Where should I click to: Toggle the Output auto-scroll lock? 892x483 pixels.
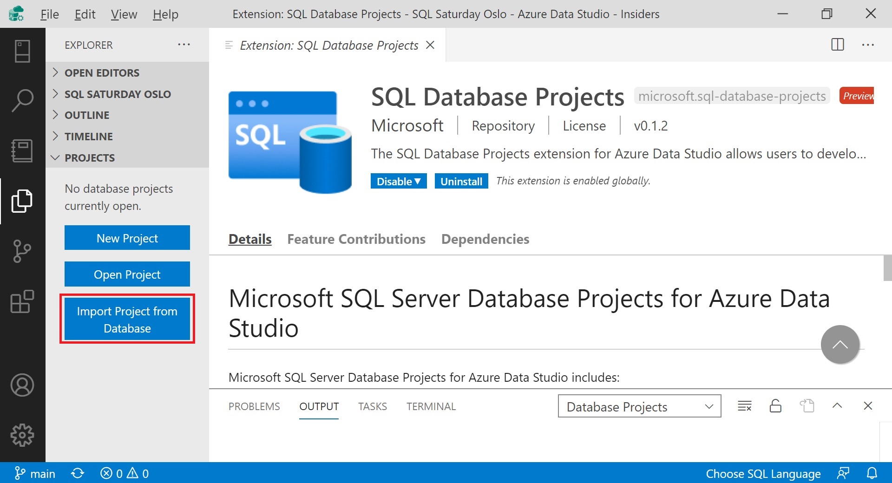tap(775, 405)
